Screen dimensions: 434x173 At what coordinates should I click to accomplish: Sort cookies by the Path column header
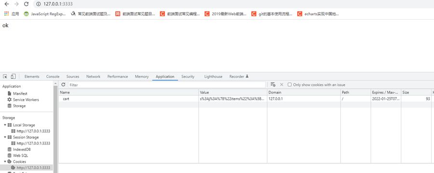[356, 92]
